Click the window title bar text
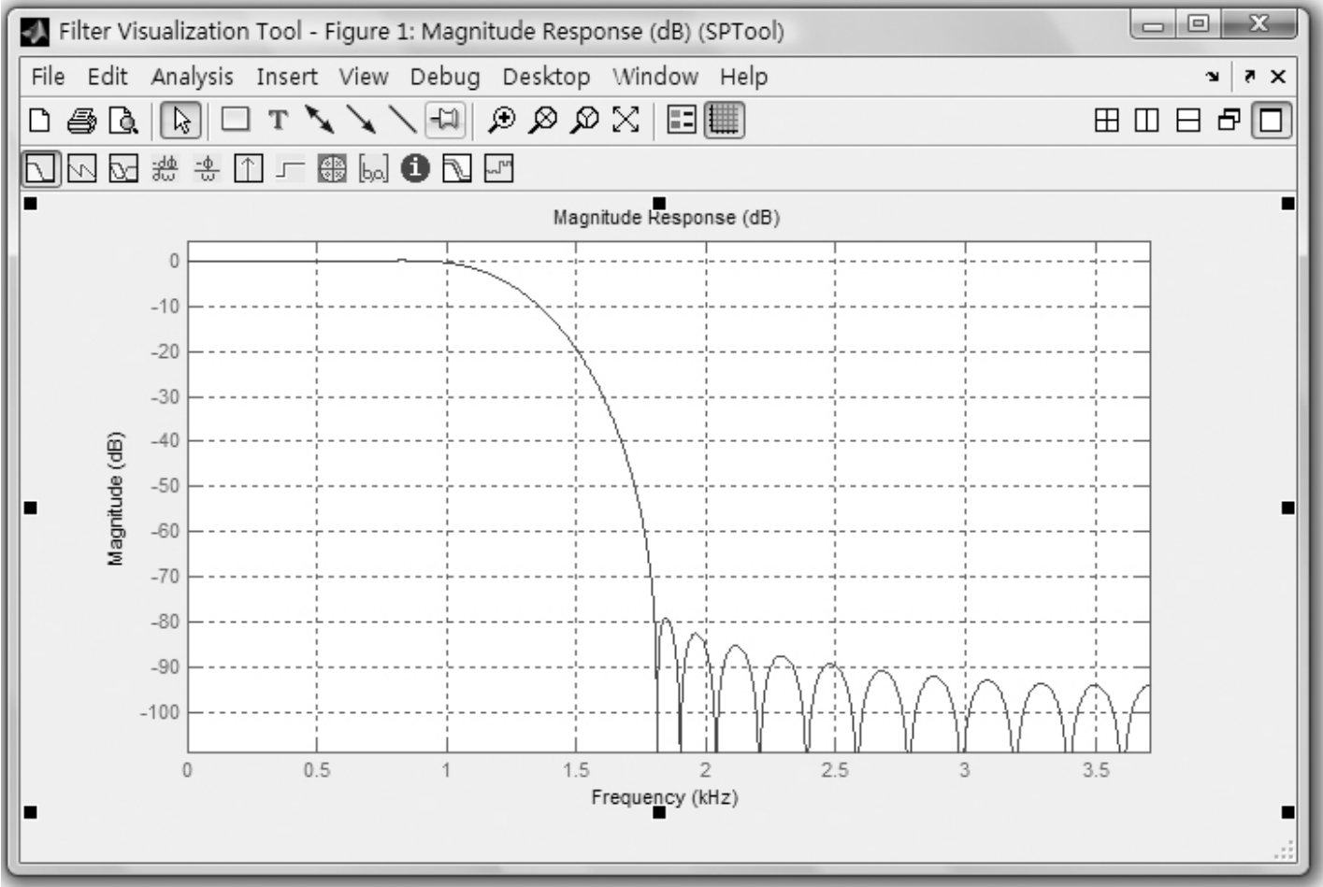This screenshot has height=887, width=1323. point(422,31)
